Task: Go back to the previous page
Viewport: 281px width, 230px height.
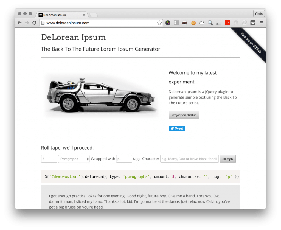Action: pyautogui.click(x=19, y=23)
